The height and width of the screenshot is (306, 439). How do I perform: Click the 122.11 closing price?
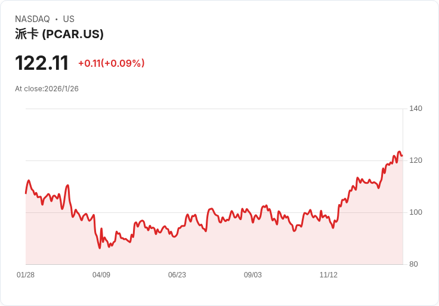point(42,63)
